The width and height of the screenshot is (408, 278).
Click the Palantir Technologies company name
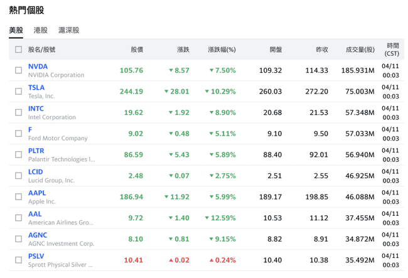pyautogui.click(x=62, y=159)
